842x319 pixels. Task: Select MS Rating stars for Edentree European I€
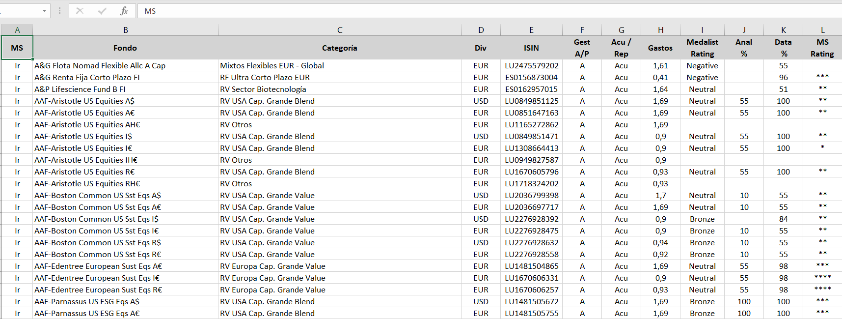pyautogui.click(x=822, y=278)
